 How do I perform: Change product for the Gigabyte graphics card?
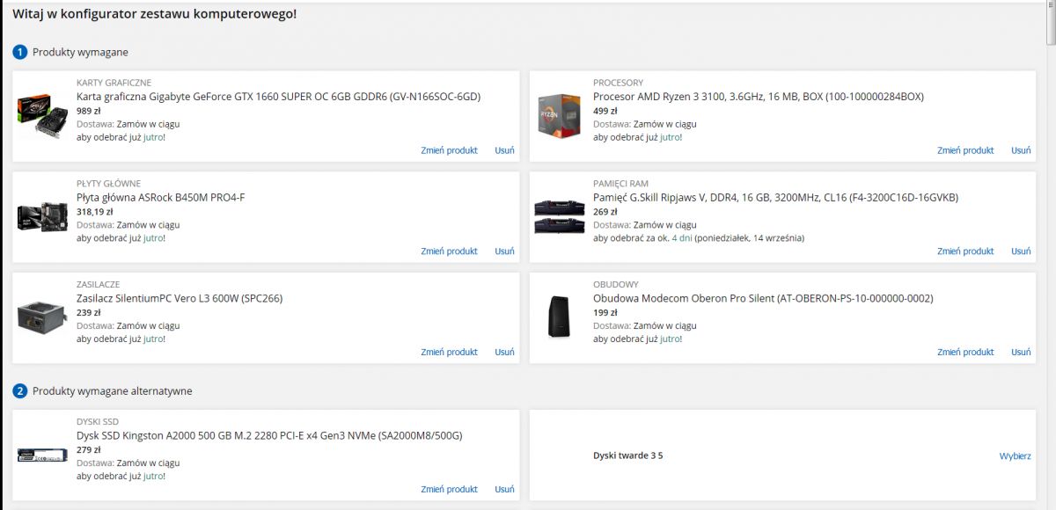point(449,150)
